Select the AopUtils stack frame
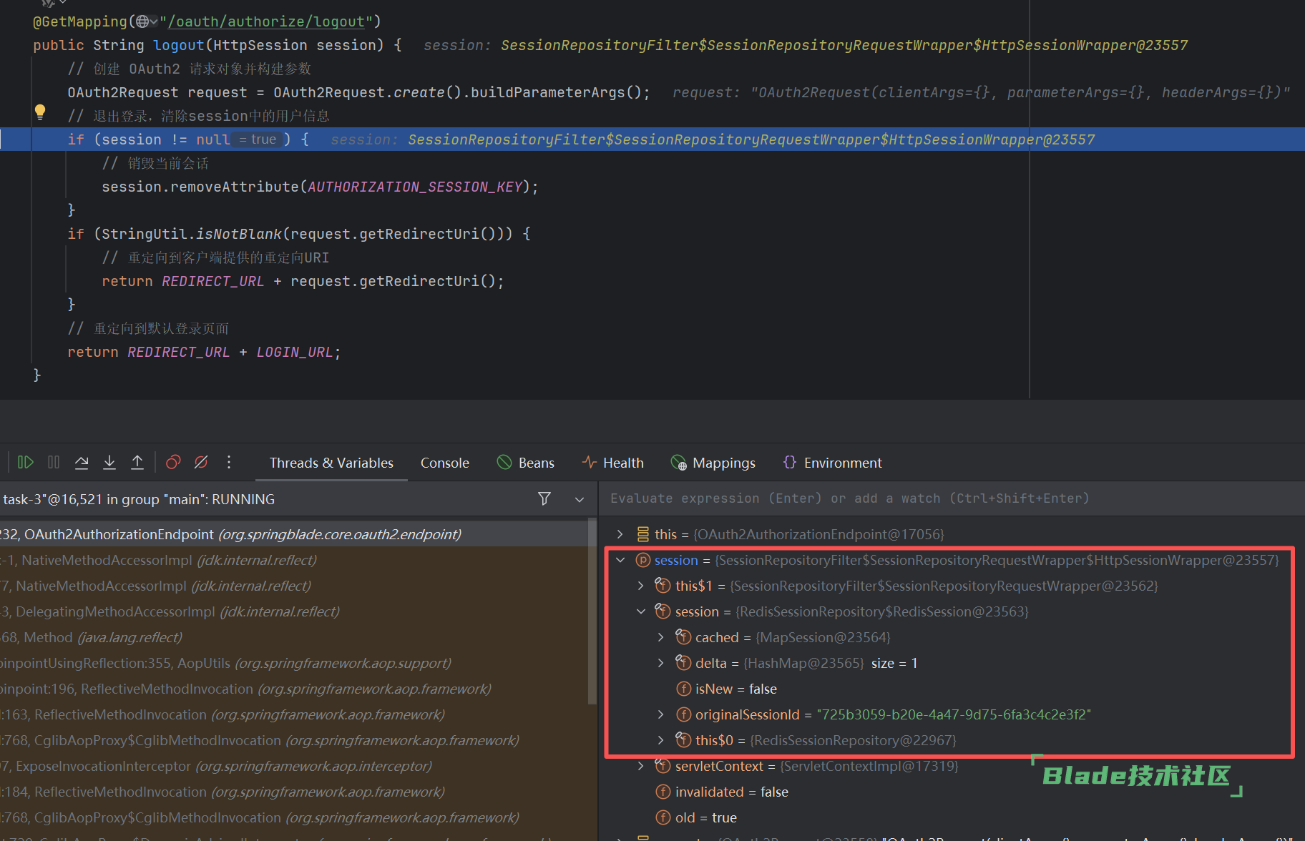The image size is (1305, 841). click(293, 663)
